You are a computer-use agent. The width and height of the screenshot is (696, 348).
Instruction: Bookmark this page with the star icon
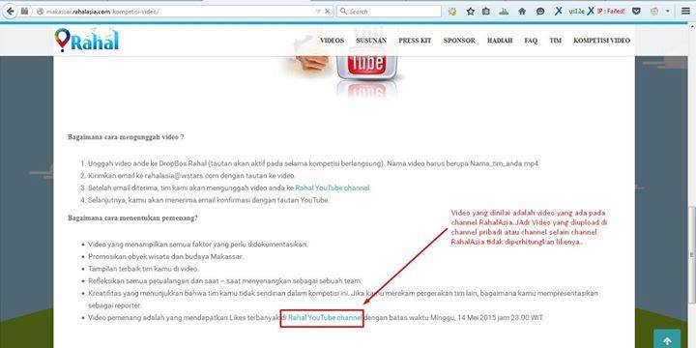pos(471,12)
